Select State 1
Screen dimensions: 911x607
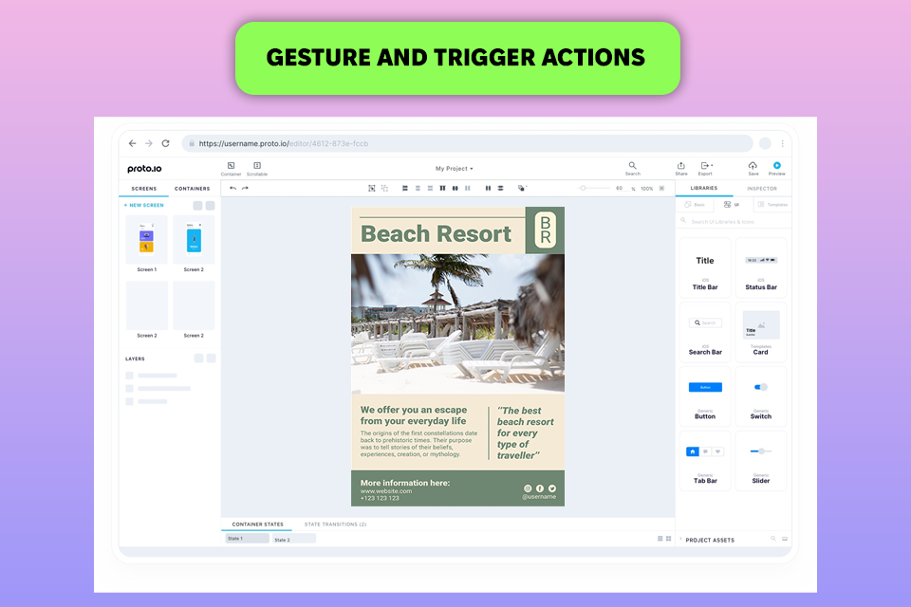(247, 539)
